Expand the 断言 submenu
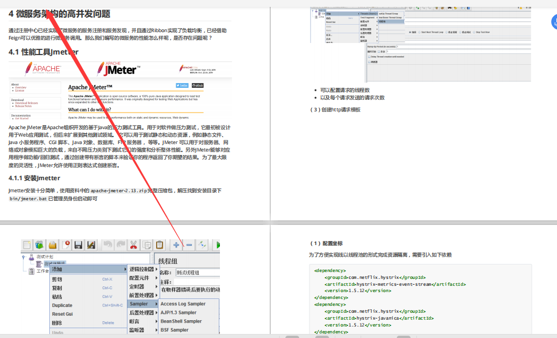Image resolution: width=557 pixels, height=338 pixels. (x=143, y=321)
